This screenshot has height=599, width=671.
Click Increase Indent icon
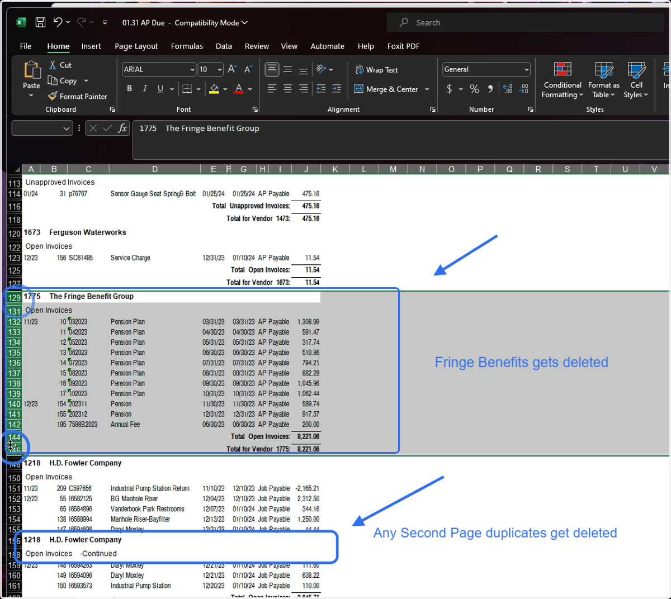(x=337, y=88)
